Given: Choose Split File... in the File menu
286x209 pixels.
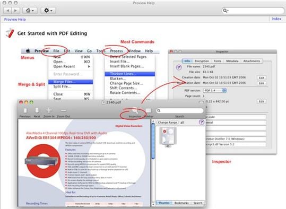Looking at the screenshot, I should (71, 86).
